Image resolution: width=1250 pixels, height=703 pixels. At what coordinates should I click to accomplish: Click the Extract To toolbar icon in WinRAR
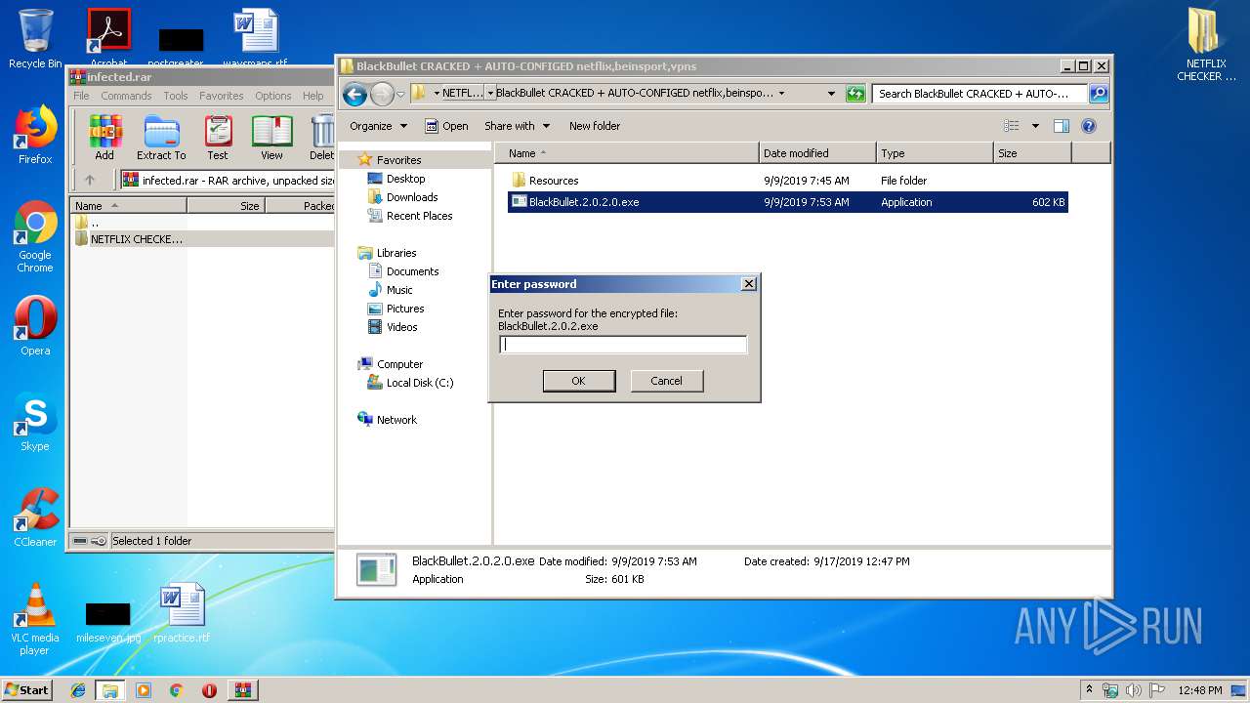[x=161, y=137]
